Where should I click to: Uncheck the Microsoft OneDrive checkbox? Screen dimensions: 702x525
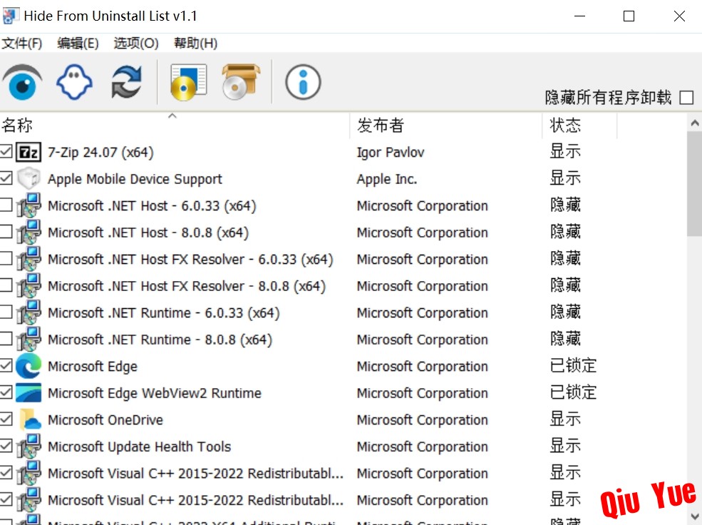(x=6, y=419)
